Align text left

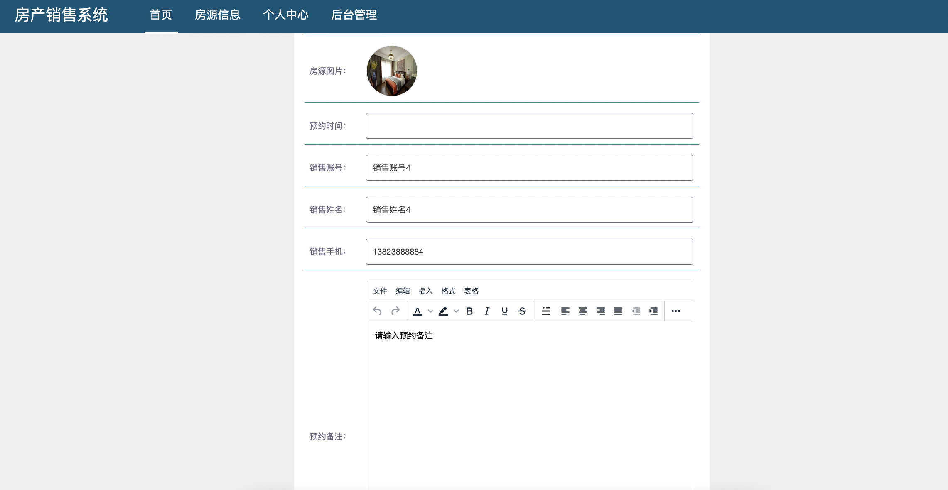click(x=565, y=311)
